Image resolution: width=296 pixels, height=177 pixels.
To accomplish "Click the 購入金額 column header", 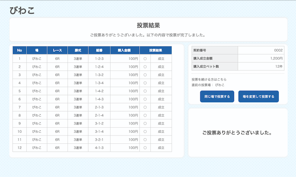I will pyautogui.click(x=125, y=50).
